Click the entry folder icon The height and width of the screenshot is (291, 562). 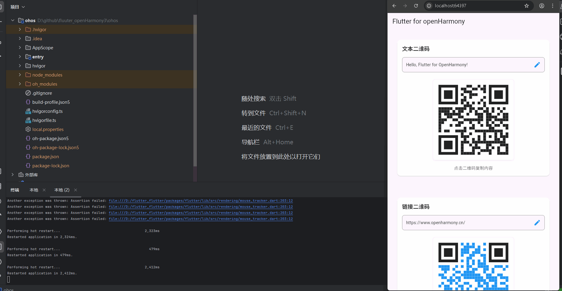point(28,57)
